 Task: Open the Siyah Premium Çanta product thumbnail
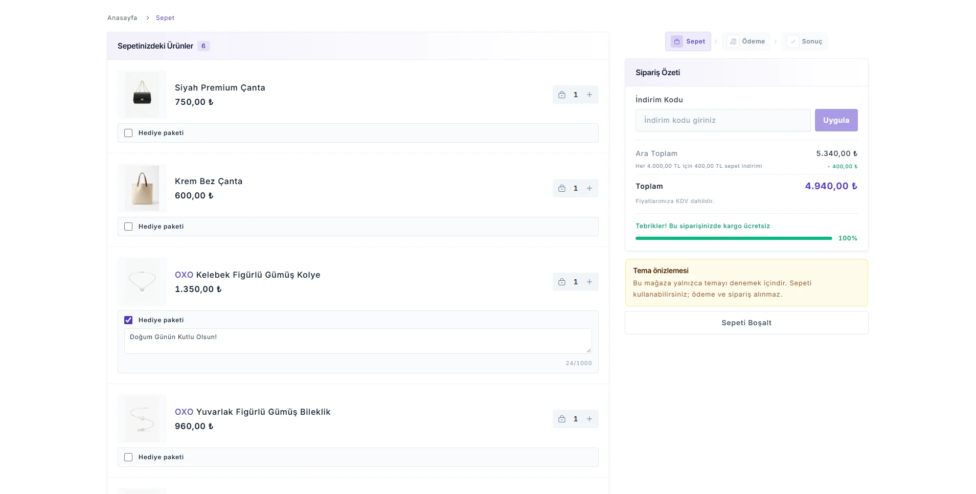tap(142, 95)
